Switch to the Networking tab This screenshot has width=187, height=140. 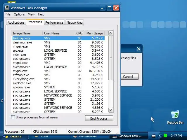[x=75, y=22]
